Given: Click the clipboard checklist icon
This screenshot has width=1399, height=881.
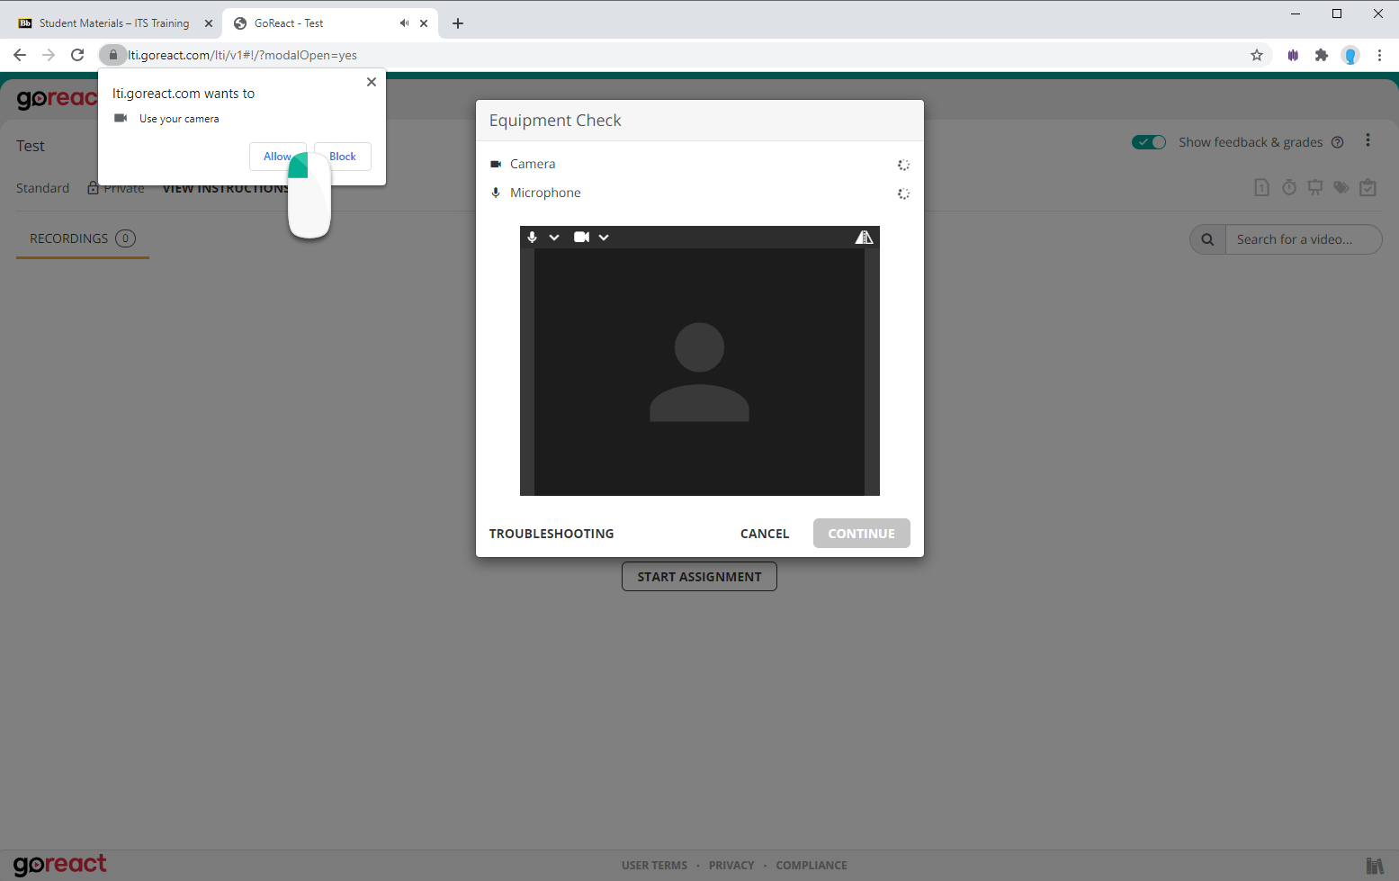Looking at the screenshot, I should tap(1368, 187).
